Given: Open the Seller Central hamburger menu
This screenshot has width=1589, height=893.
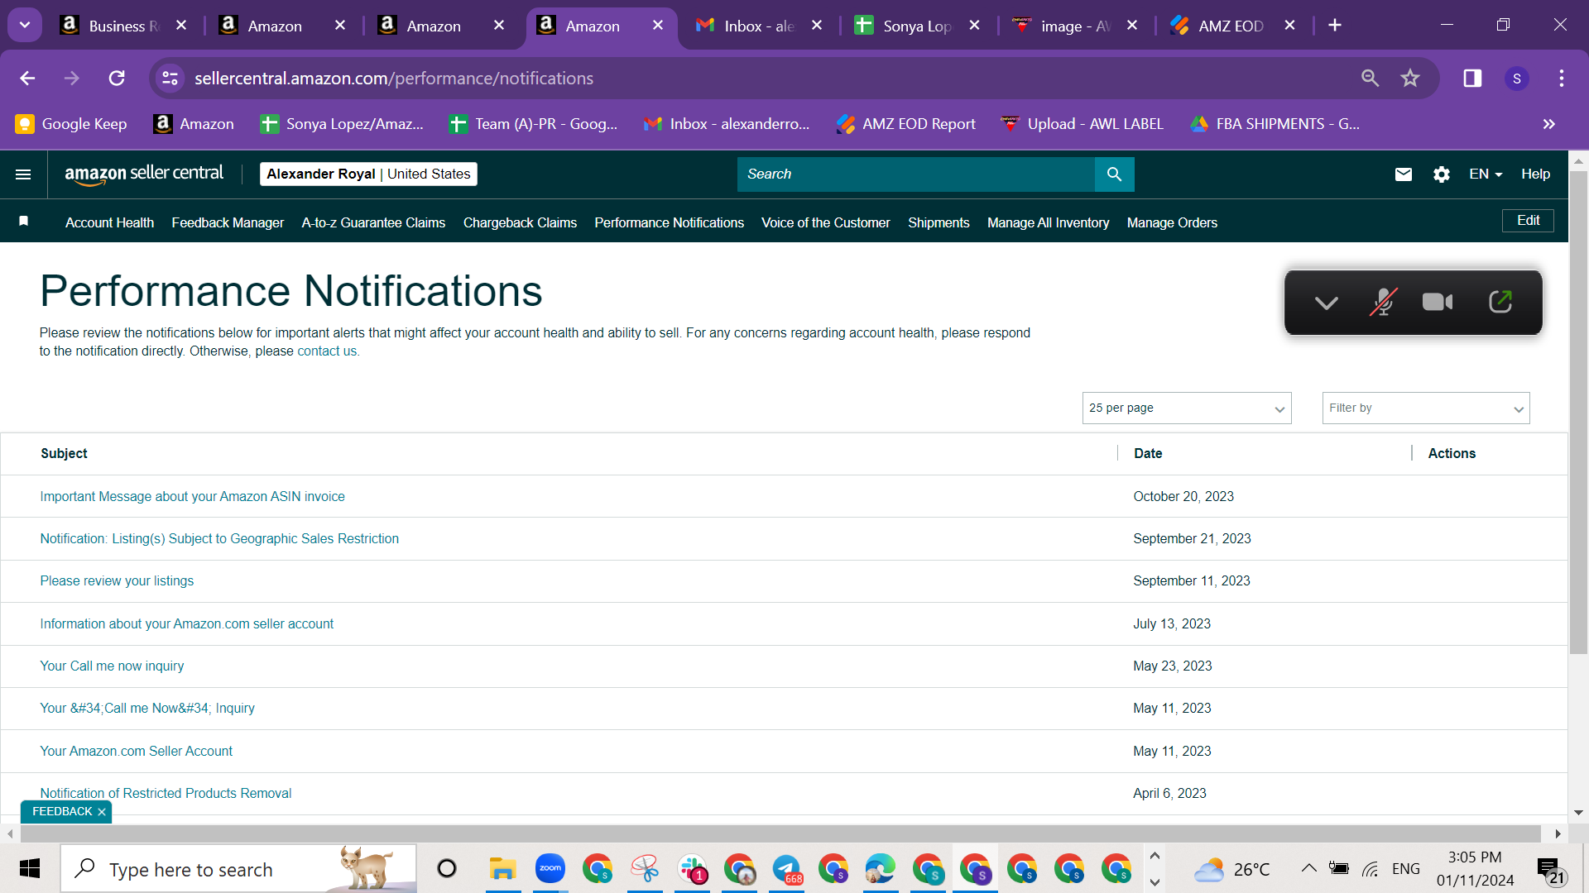Looking at the screenshot, I should click(23, 174).
